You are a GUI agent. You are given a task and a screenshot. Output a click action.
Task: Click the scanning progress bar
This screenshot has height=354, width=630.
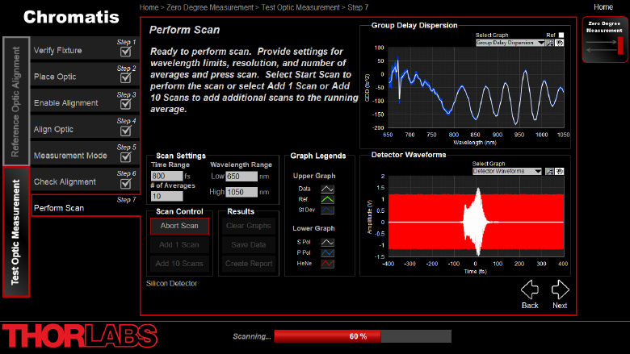tap(363, 336)
